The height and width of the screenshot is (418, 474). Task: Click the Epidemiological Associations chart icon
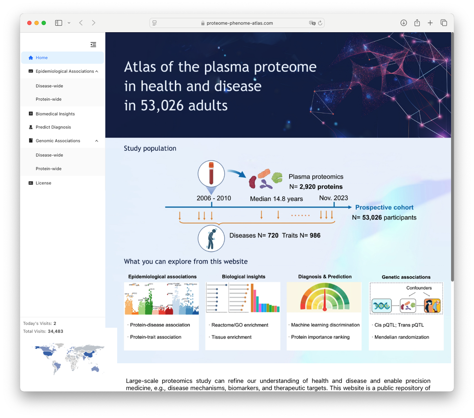tap(31, 71)
